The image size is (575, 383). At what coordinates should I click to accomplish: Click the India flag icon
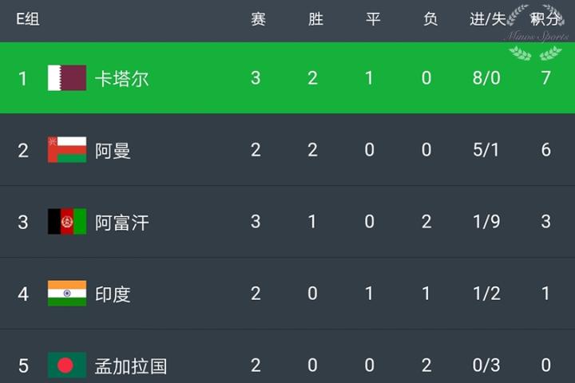[67, 294]
